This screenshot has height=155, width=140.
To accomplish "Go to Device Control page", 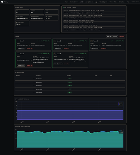I will tap(74, 2).
